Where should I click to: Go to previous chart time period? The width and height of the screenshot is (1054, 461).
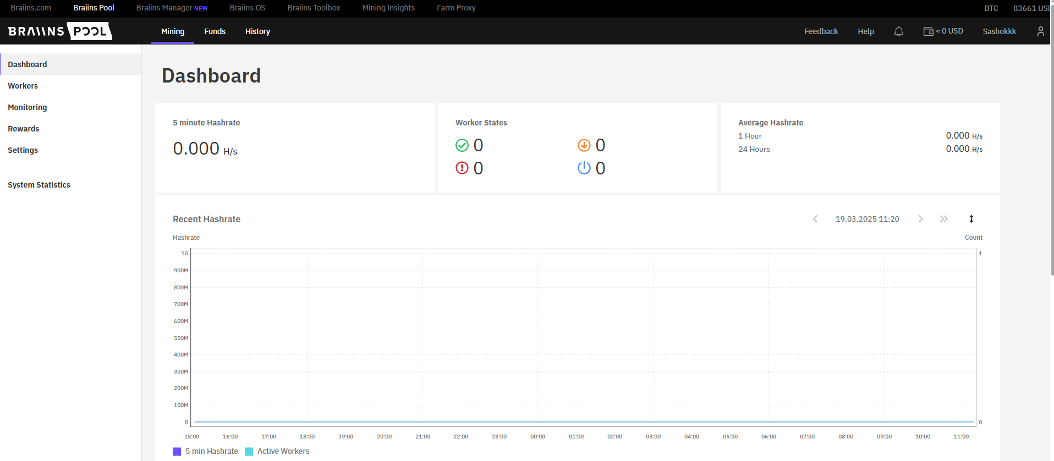click(x=815, y=219)
